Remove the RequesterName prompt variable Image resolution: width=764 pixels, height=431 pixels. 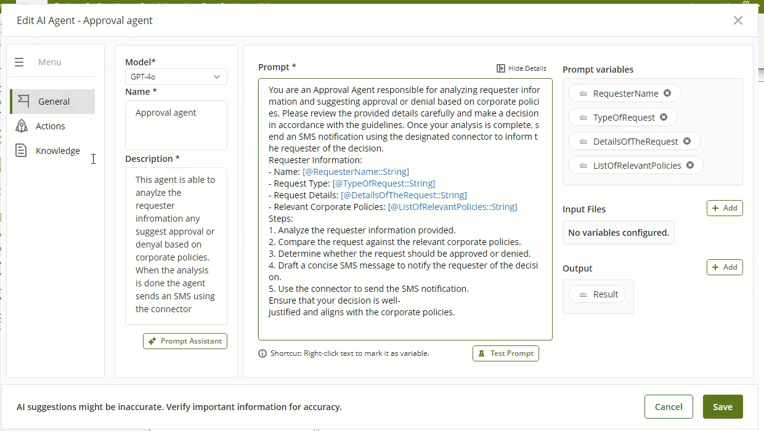pos(667,94)
